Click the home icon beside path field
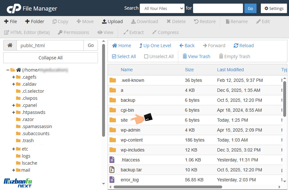Screen dimensions: 289x190 10,46
